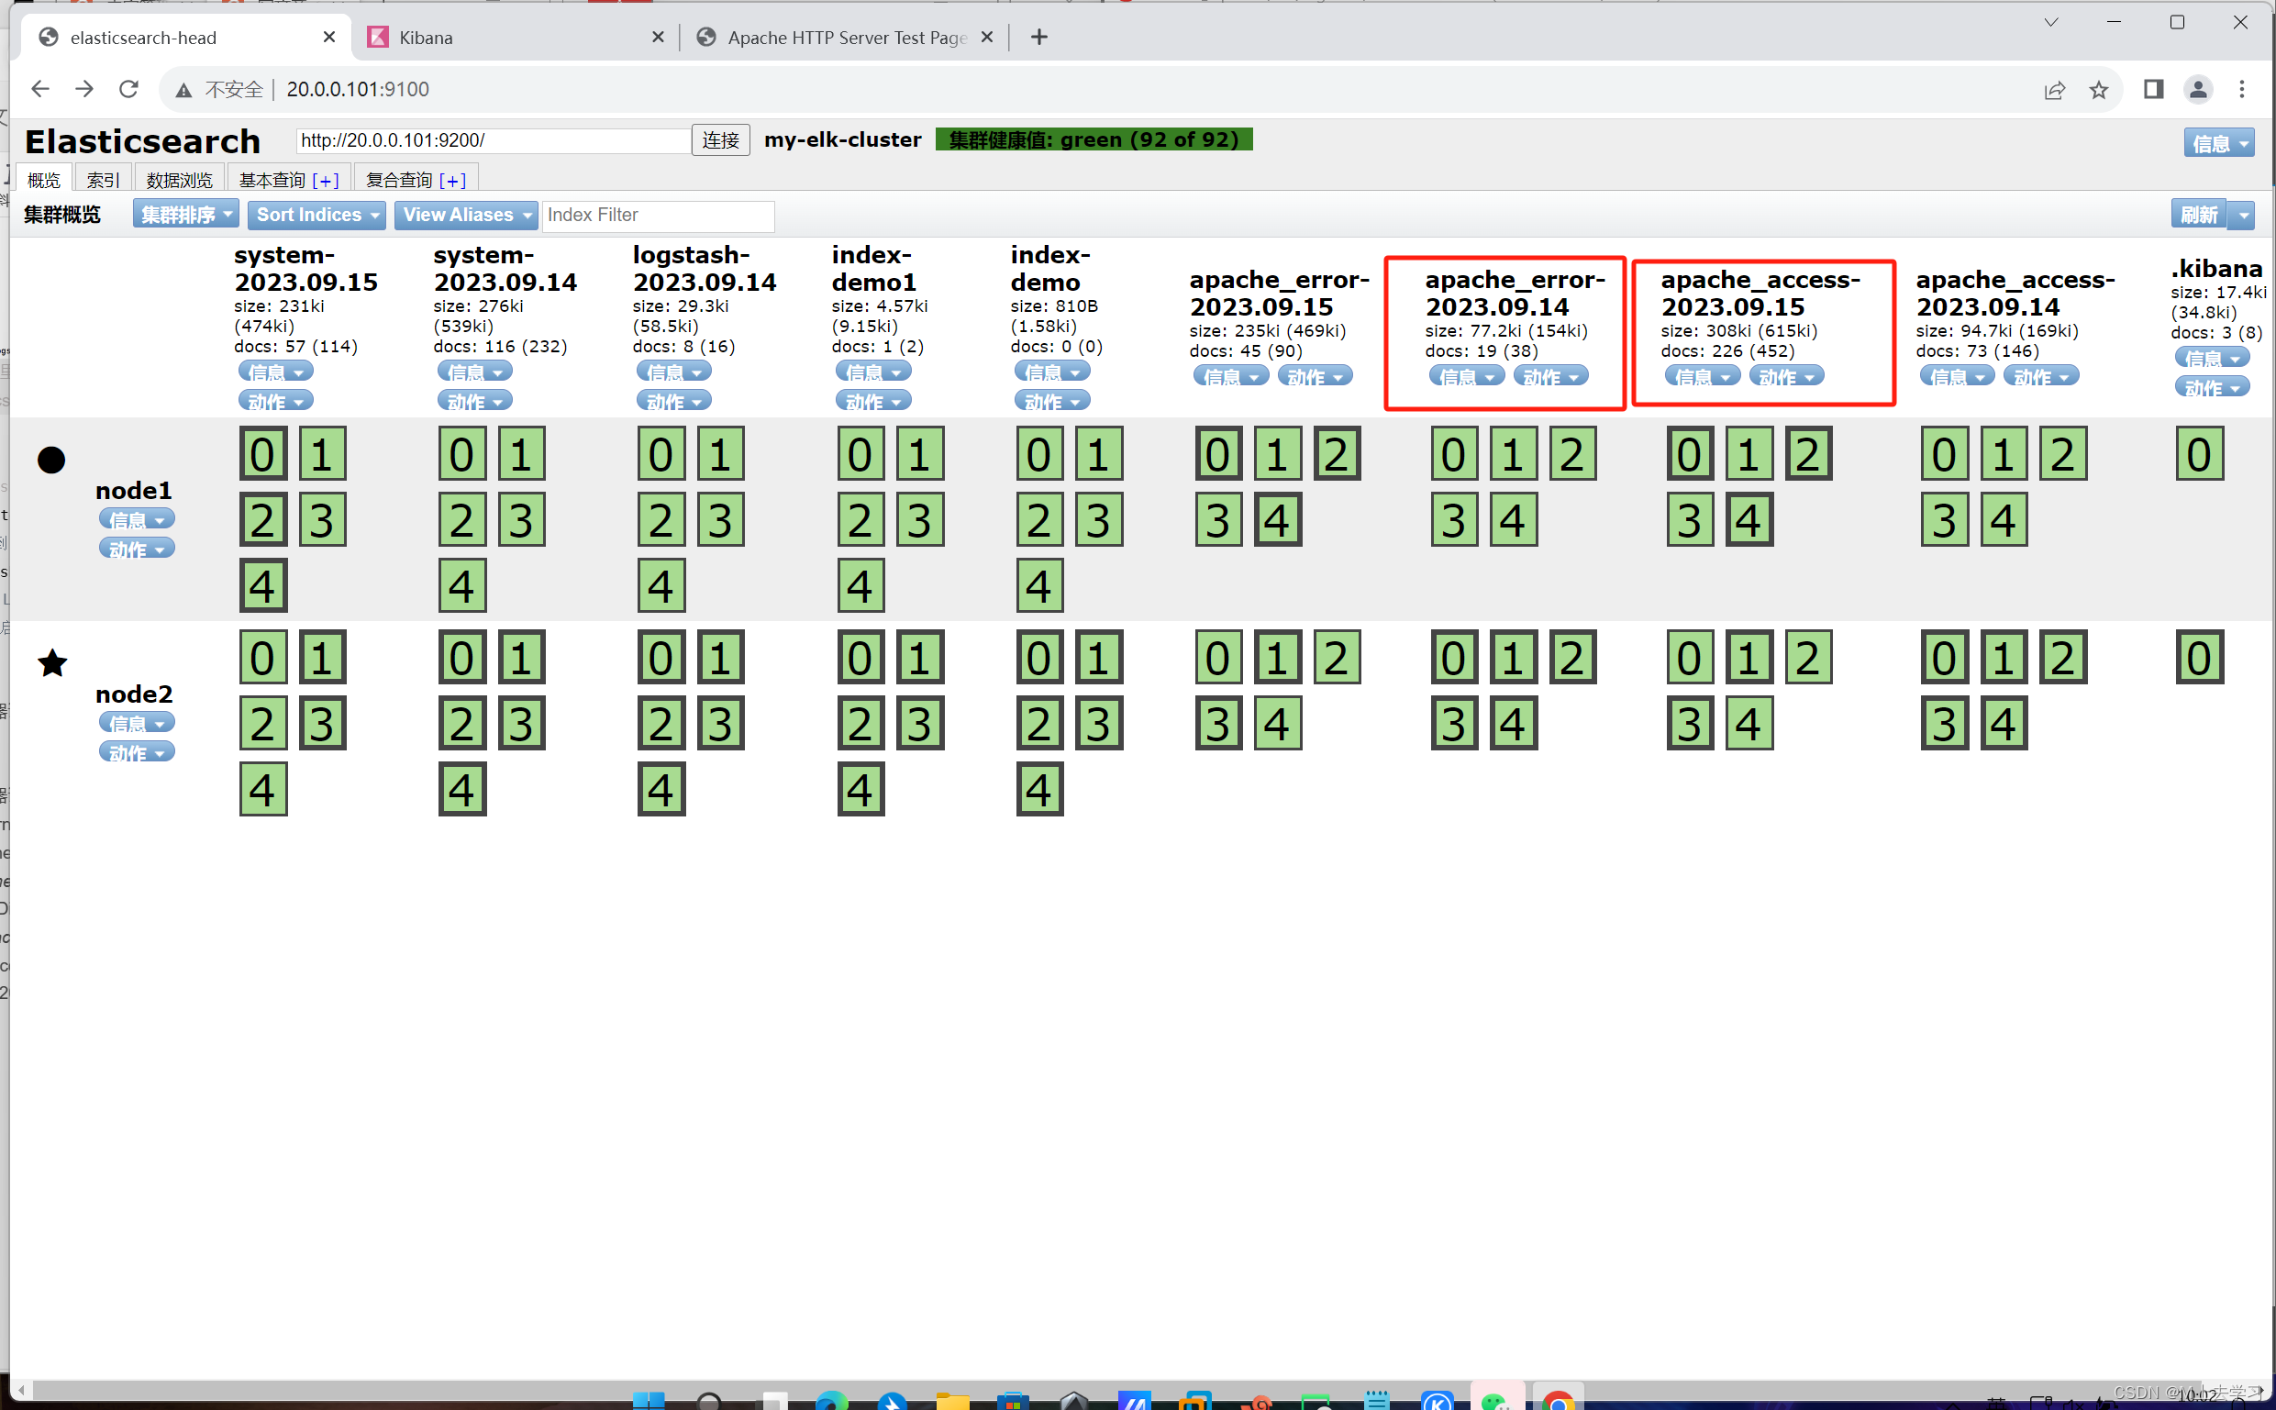The image size is (2276, 1410).
Task: Click the not-secure warning icon
Action: [183, 90]
